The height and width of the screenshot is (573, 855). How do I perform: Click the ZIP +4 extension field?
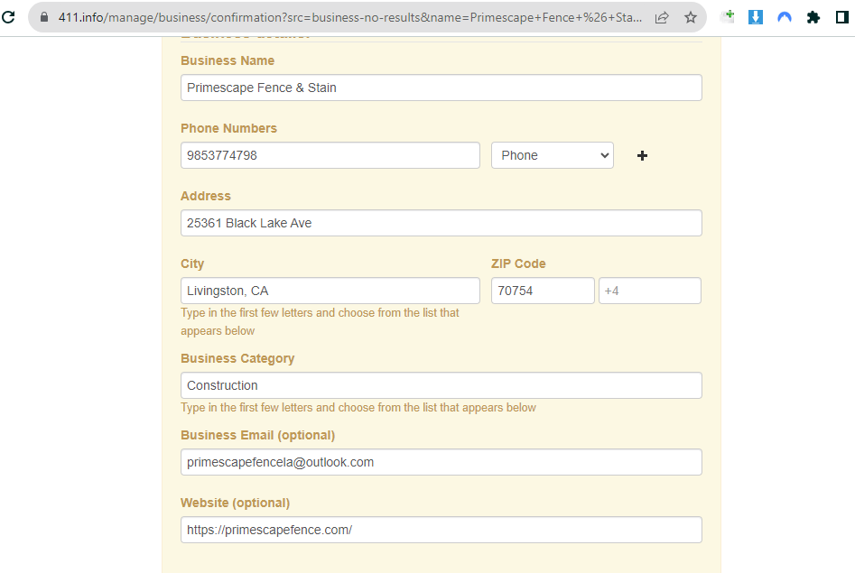649,291
